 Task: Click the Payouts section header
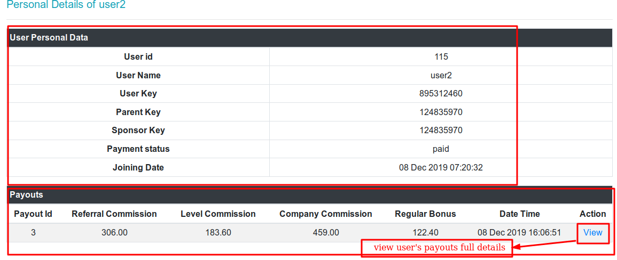(x=27, y=195)
